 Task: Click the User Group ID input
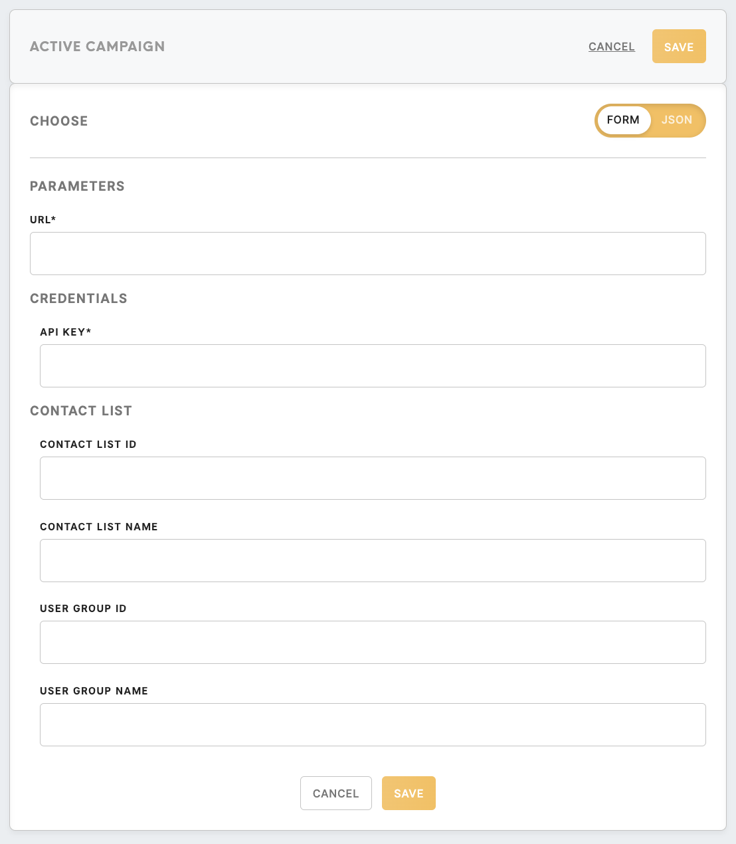point(372,642)
